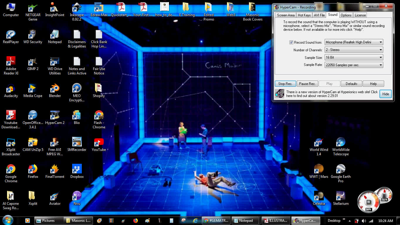Open the Nvu desktop shortcut
Screen dimensions: 400x225
77,198
